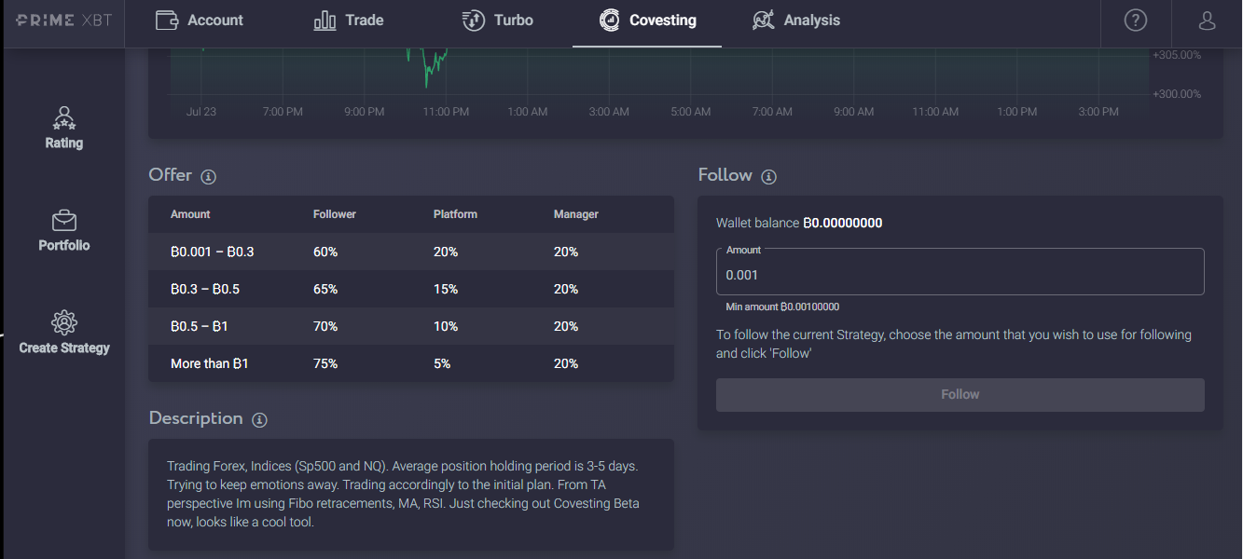This screenshot has height=559, width=1243.
Task: Click the strategy description text box
Action: coord(411,494)
